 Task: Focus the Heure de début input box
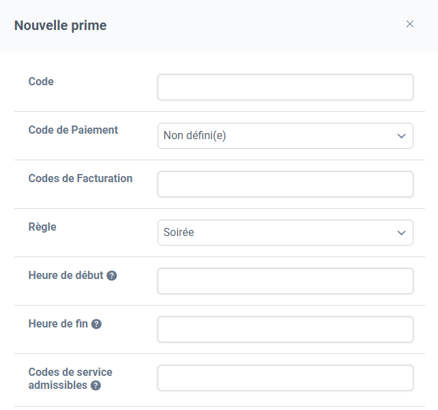(x=285, y=281)
